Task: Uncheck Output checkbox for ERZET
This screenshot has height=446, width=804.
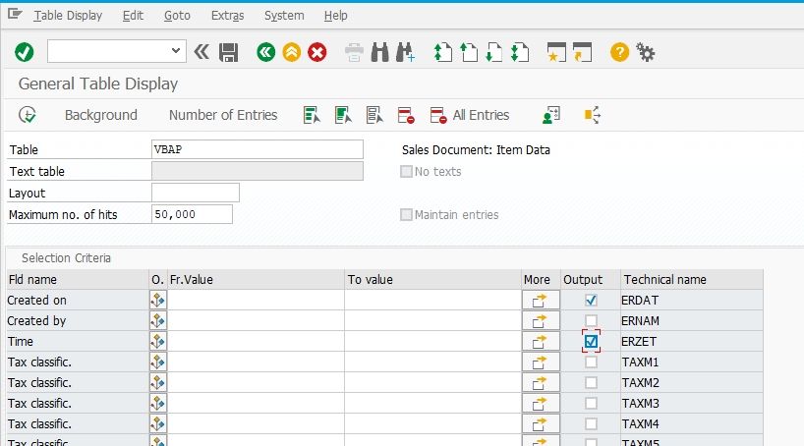Action: point(591,341)
